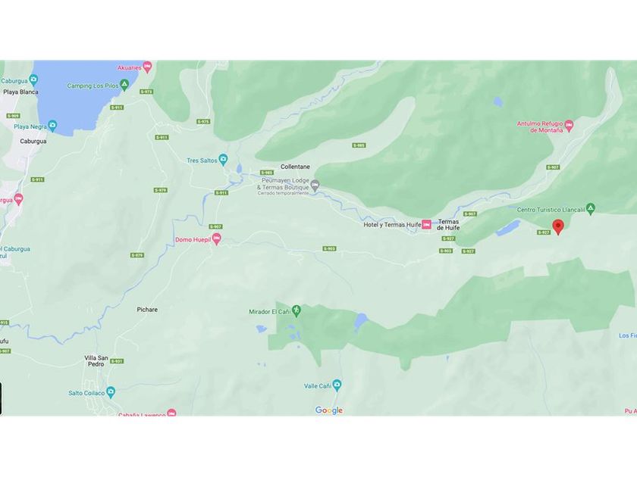
Task: Select the Playa Negra camera icon
Action: (x=52, y=126)
